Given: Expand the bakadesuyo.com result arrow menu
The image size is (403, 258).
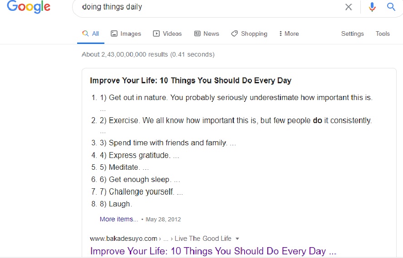Looking at the screenshot, I should coord(237,239).
